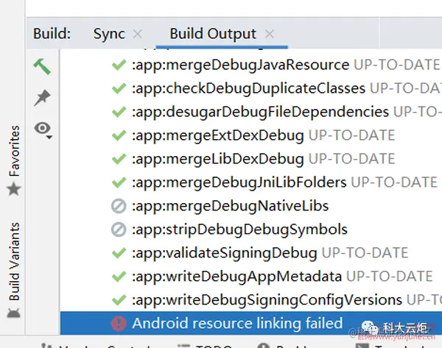Select the :app:mergeDebugJniLibFolders task
This screenshot has width=442, height=348.
pos(239,182)
